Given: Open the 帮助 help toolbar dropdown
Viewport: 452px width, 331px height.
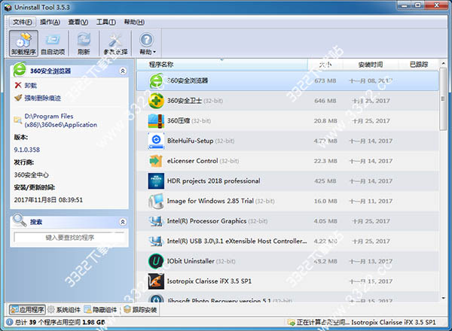Looking at the screenshot, I should point(147,44).
